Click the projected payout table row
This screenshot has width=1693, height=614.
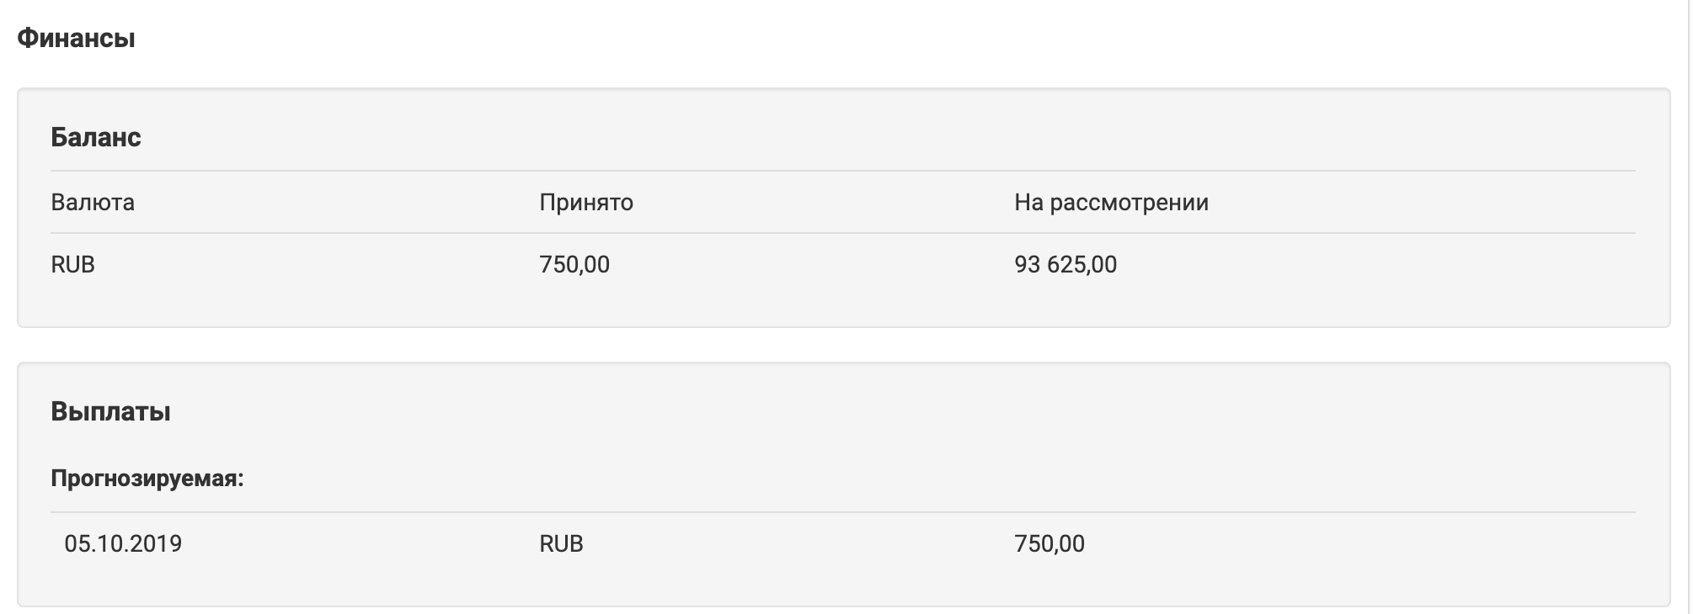point(843,543)
